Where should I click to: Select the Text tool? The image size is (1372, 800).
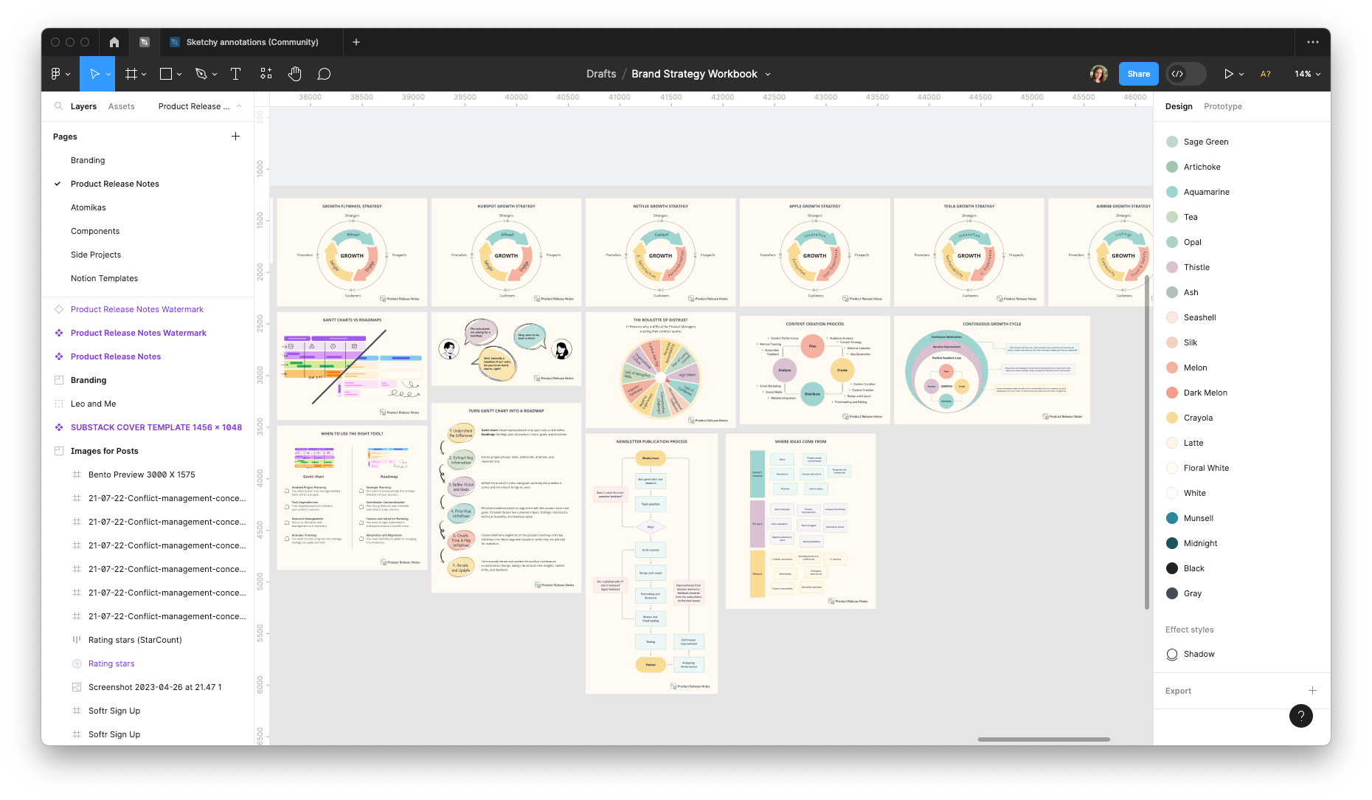[236, 74]
